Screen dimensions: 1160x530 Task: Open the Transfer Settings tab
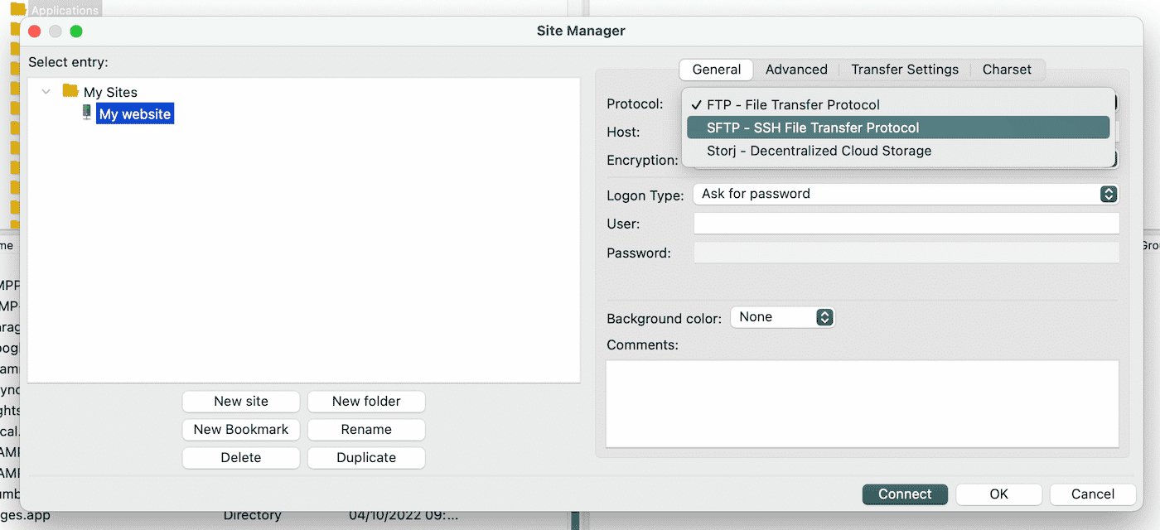click(x=904, y=70)
